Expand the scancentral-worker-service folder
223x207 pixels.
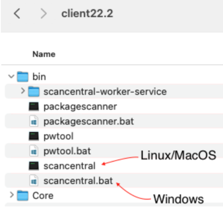point(23,91)
